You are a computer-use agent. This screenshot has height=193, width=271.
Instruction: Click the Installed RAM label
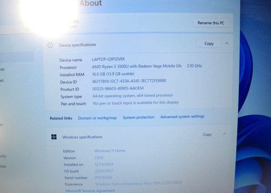point(72,75)
